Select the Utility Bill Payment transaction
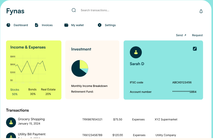This screenshot has height=140, width=213. click(32, 134)
